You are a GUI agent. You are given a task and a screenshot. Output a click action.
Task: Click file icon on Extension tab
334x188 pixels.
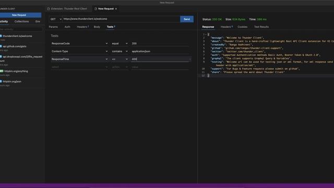click(49, 9)
